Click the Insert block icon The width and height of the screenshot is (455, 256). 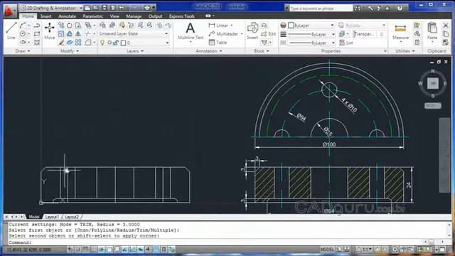click(252, 31)
